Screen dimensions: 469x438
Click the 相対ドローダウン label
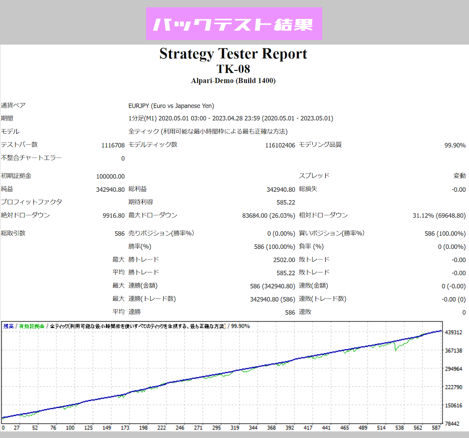[x=324, y=215]
